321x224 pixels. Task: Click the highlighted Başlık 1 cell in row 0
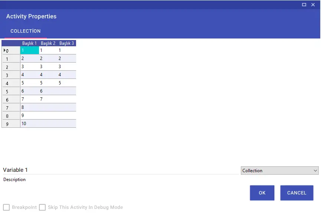29,50
